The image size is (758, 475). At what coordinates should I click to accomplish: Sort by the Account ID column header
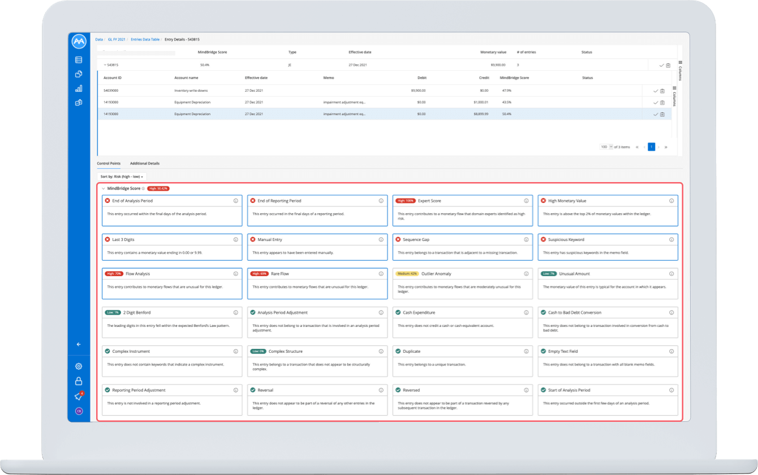coord(113,78)
